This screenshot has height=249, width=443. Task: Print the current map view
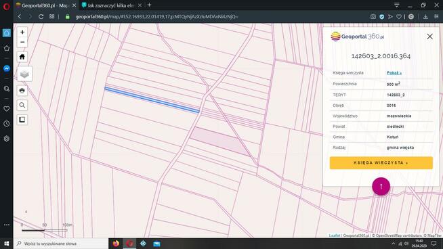[22, 91]
